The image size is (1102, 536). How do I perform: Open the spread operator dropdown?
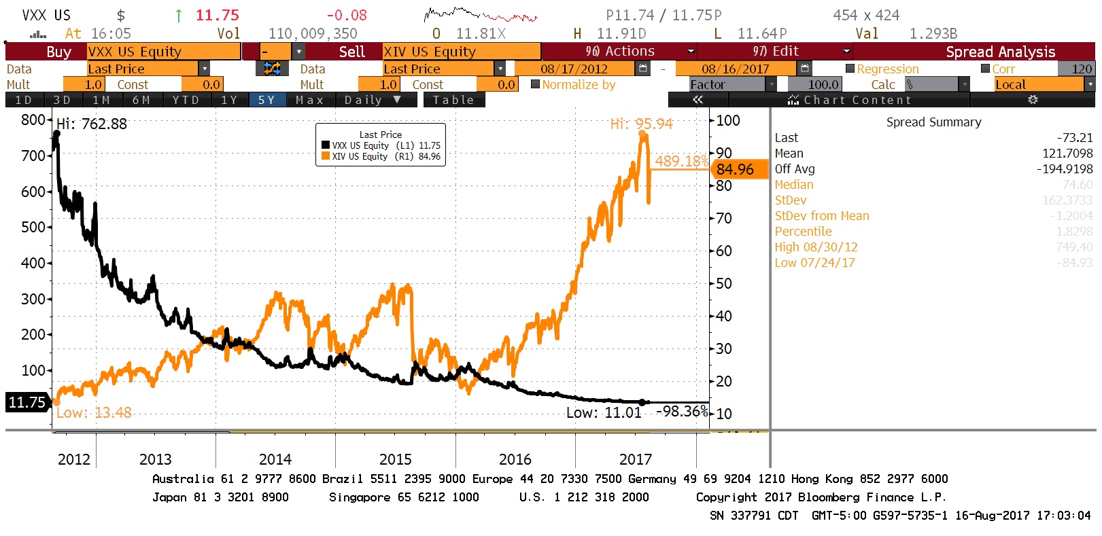(298, 52)
